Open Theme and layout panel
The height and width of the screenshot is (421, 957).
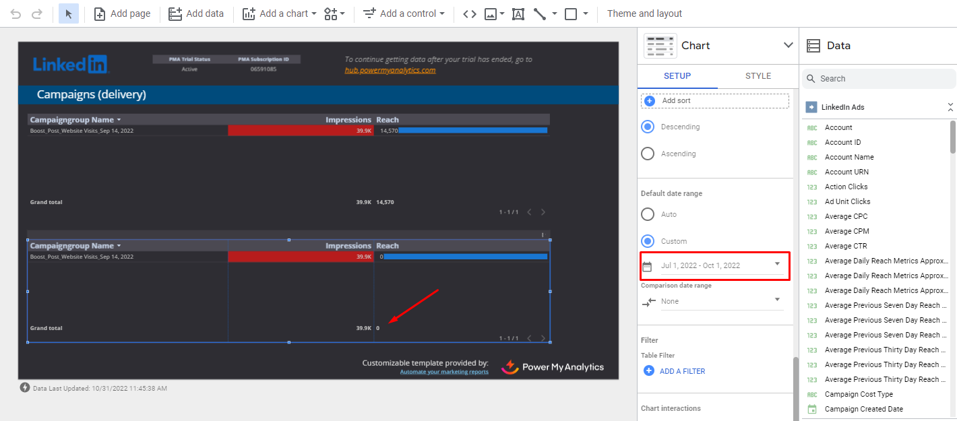644,13
